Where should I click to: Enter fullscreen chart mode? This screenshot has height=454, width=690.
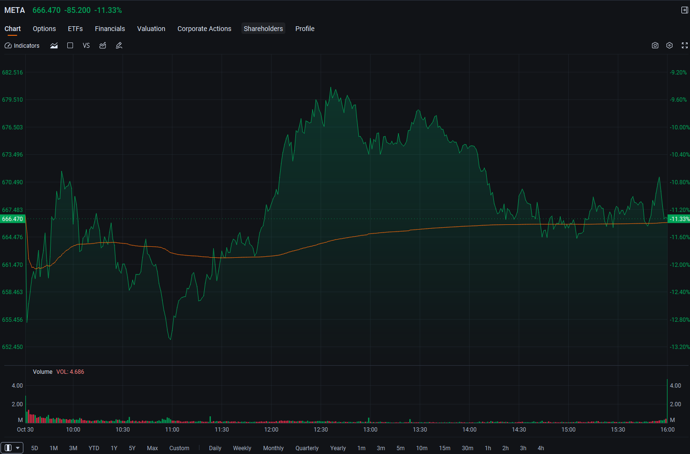(685, 45)
